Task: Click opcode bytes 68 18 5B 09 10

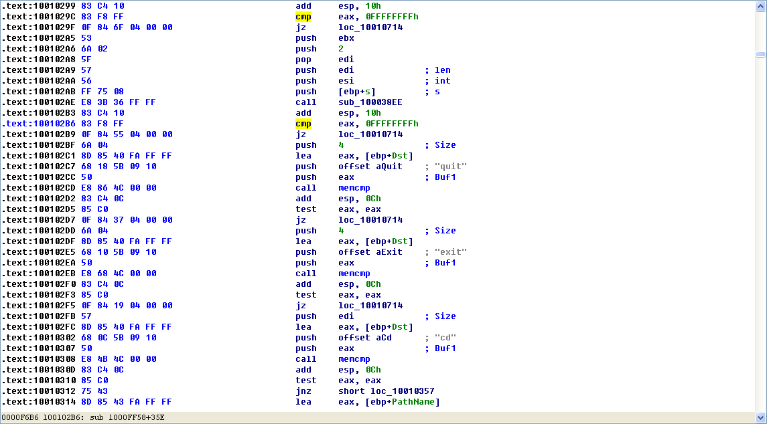Action: 119,166
